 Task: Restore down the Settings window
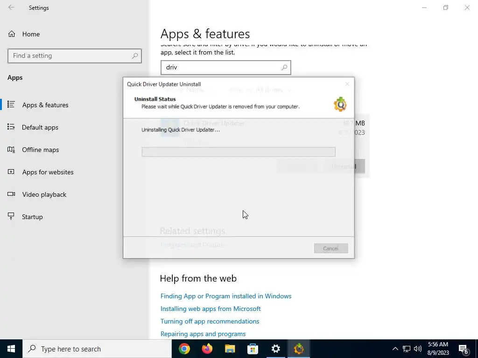(x=446, y=7)
